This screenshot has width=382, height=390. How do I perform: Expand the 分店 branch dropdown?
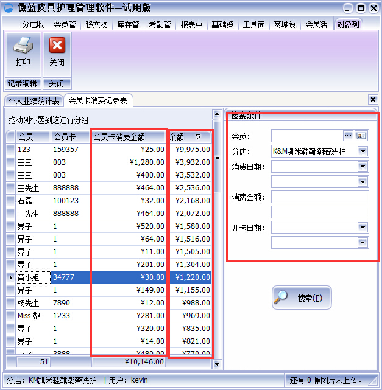coord(363,151)
